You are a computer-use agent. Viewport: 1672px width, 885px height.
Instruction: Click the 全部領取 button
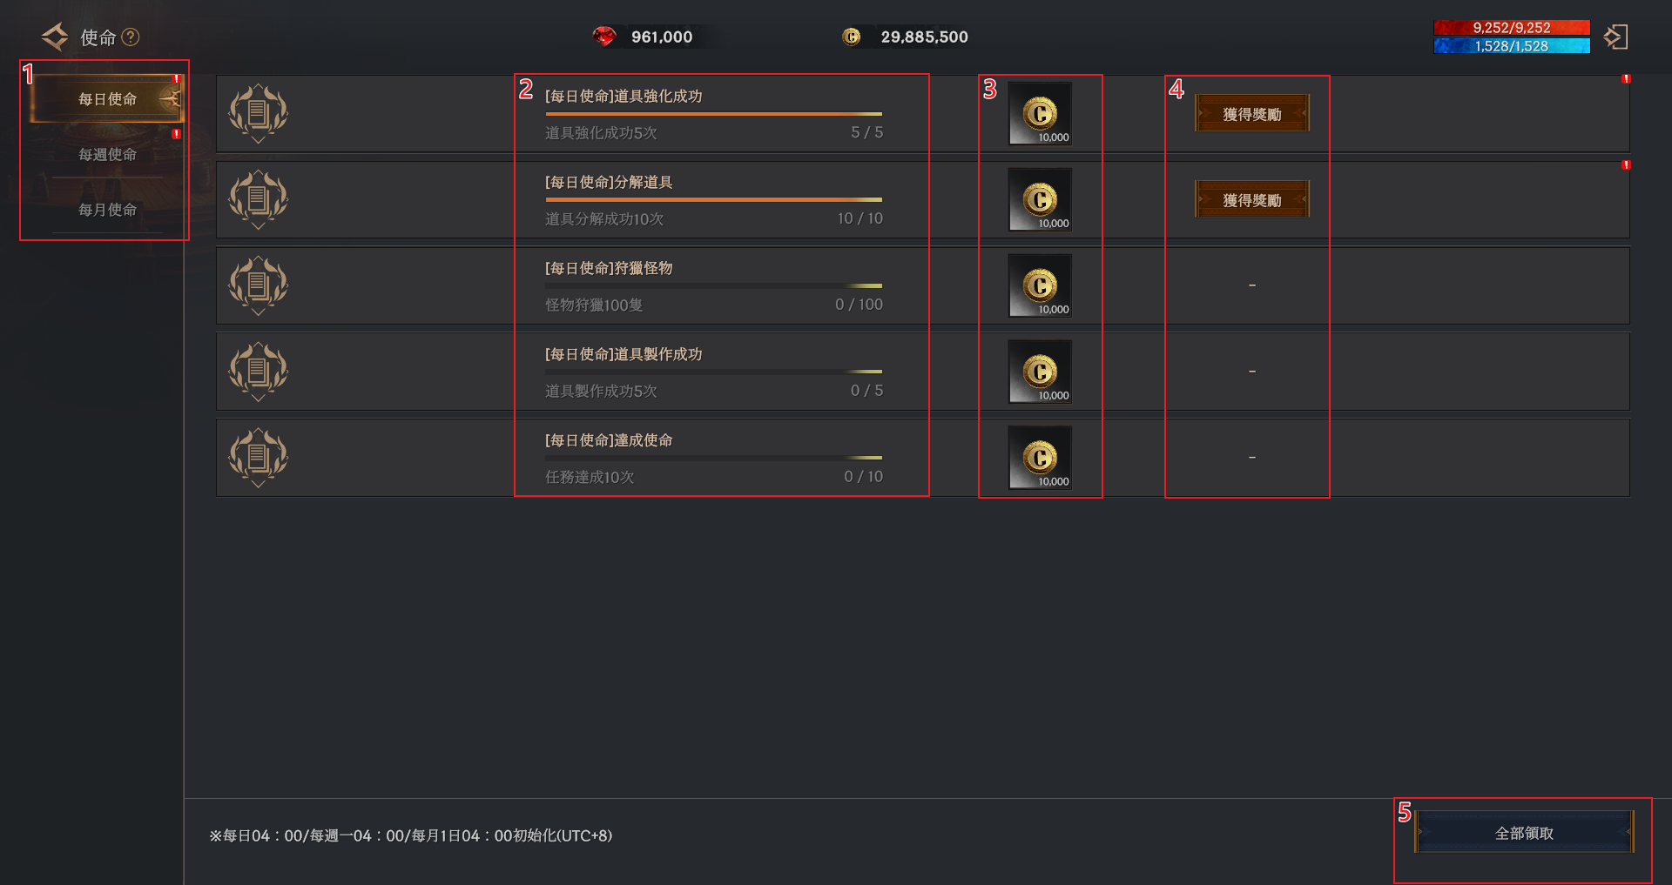[x=1523, y=833]
